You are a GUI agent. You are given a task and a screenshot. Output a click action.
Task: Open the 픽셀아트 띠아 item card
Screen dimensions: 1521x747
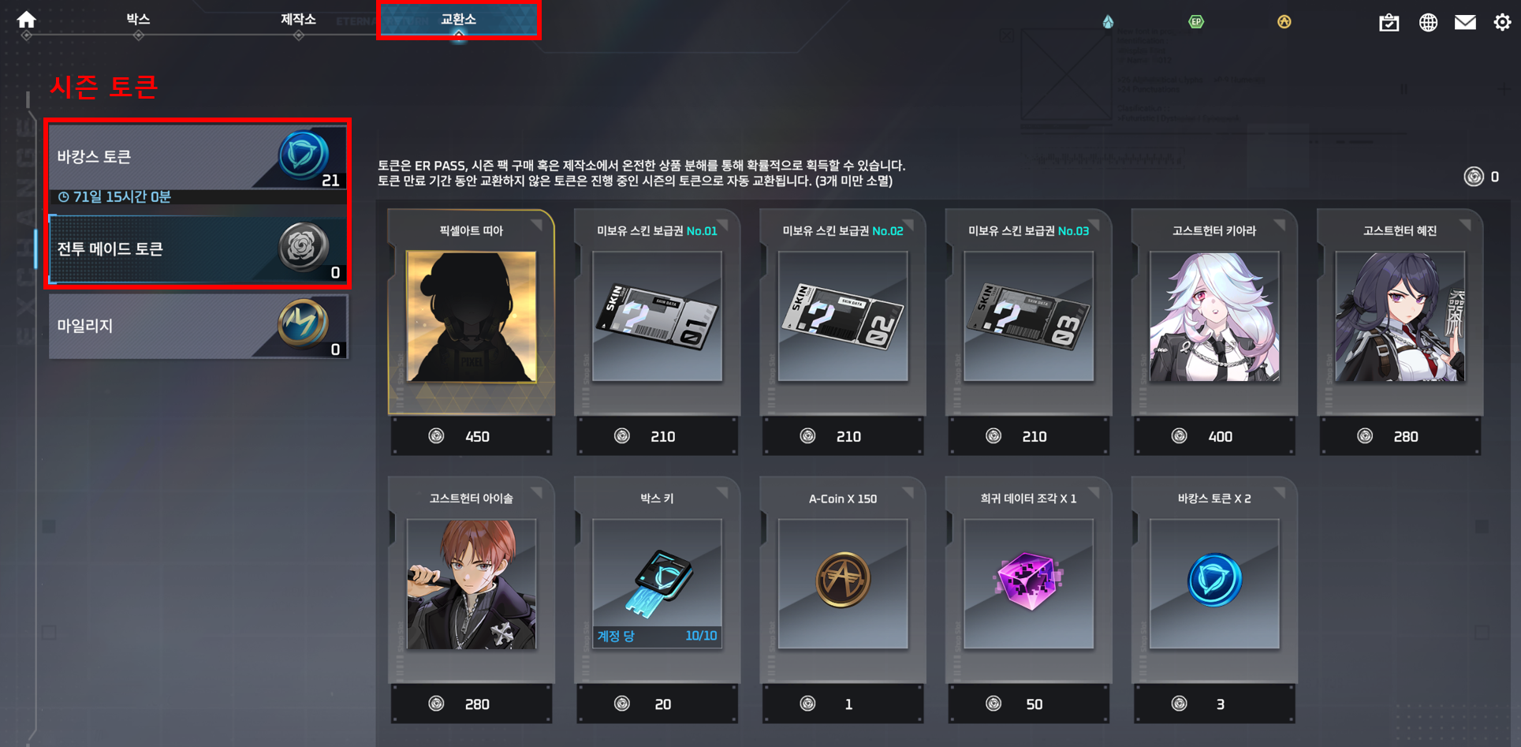pyautogui.click(x=472, y=332)
